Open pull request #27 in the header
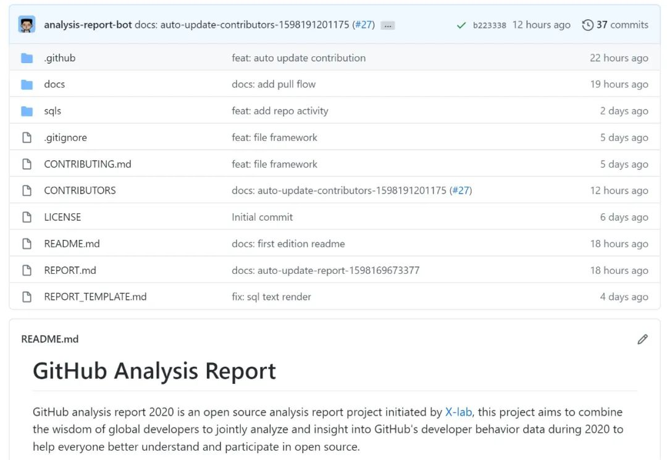The width and height of the screenshot is (667, 460). (363, 25)
